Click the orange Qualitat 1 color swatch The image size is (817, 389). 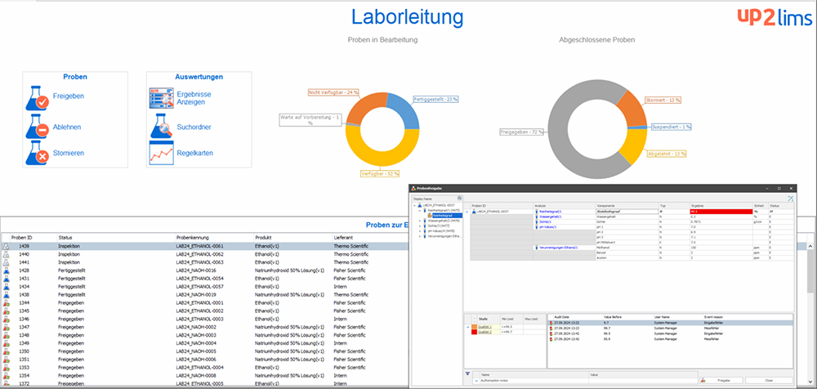[474, 327]
